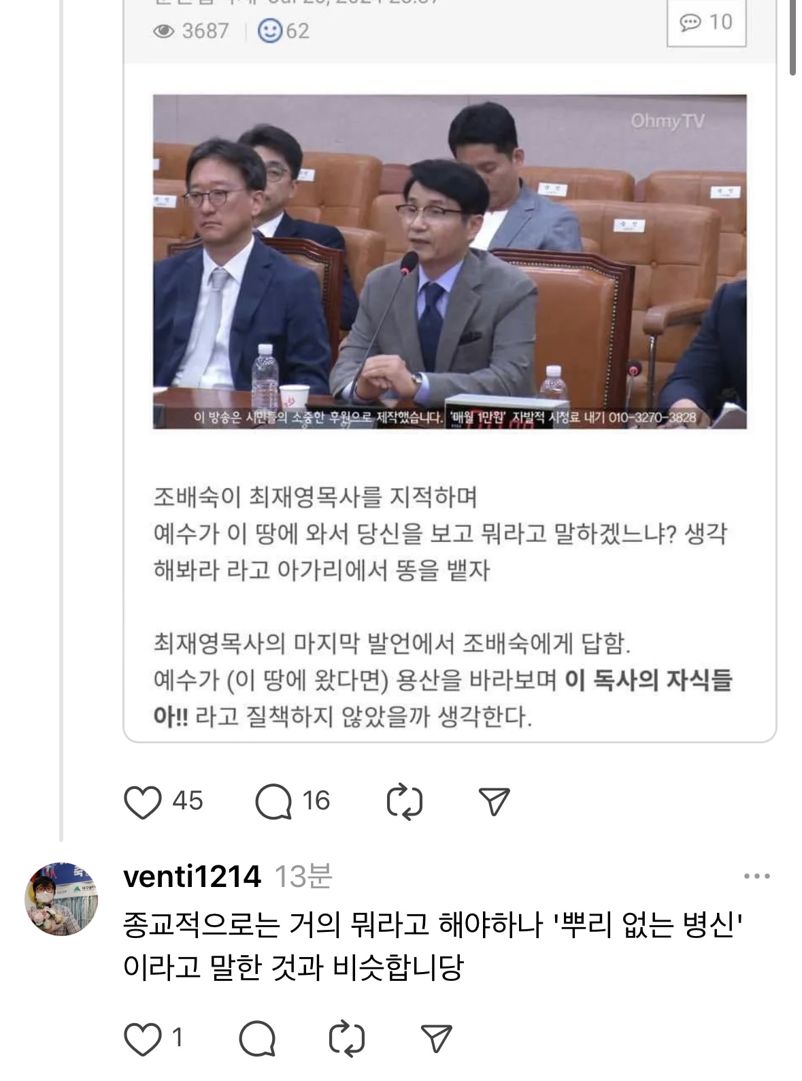Like the main post with 45 likes
The width and height of the screenshot is (802, 1081).
pyautogui.click(x=143, y=801)
